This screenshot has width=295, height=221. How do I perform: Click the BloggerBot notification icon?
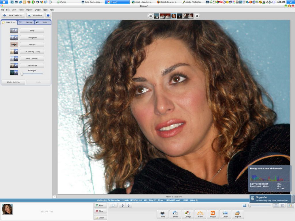tap(253, 198)
